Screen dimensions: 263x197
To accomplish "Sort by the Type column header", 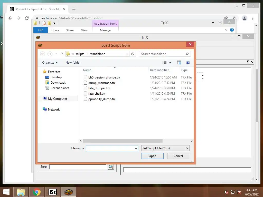I will [184, 70].
